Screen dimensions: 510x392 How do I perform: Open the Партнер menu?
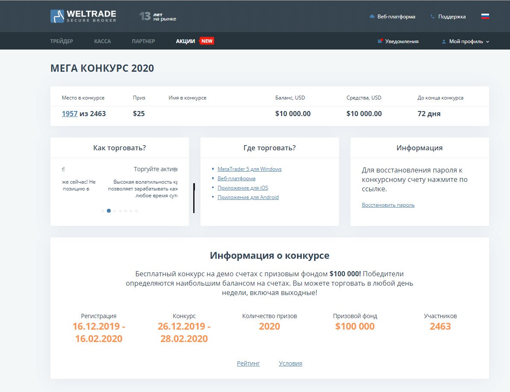[x=143, y=41]
